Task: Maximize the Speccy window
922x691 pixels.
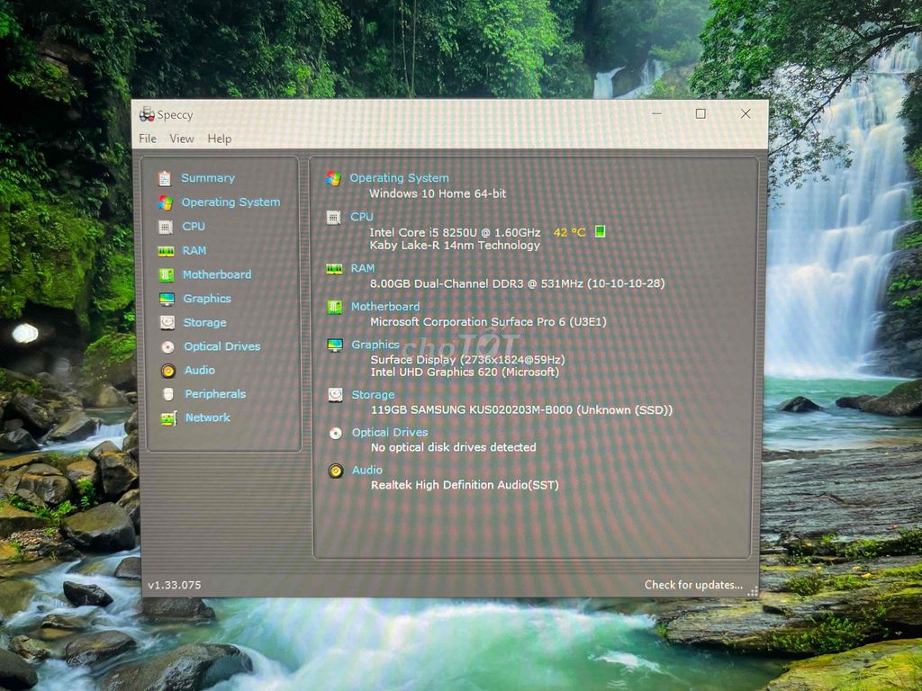Action: [x=701, y=114]
